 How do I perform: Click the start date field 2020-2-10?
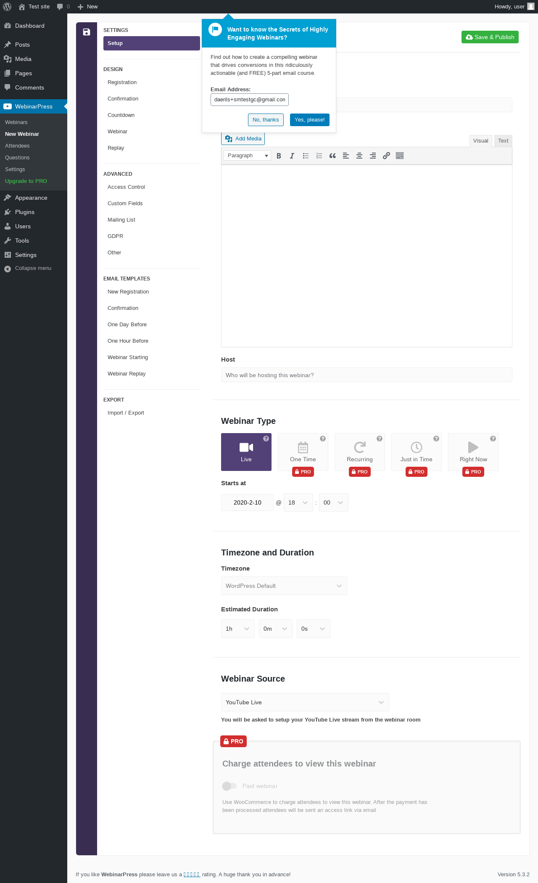tap(247, 502)
